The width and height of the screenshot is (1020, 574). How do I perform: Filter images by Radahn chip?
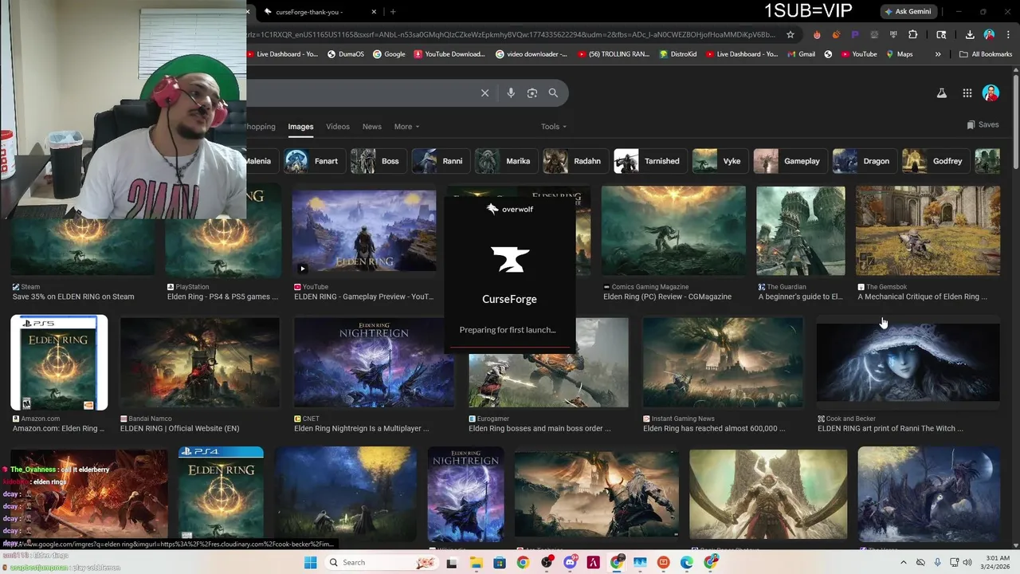575,161
